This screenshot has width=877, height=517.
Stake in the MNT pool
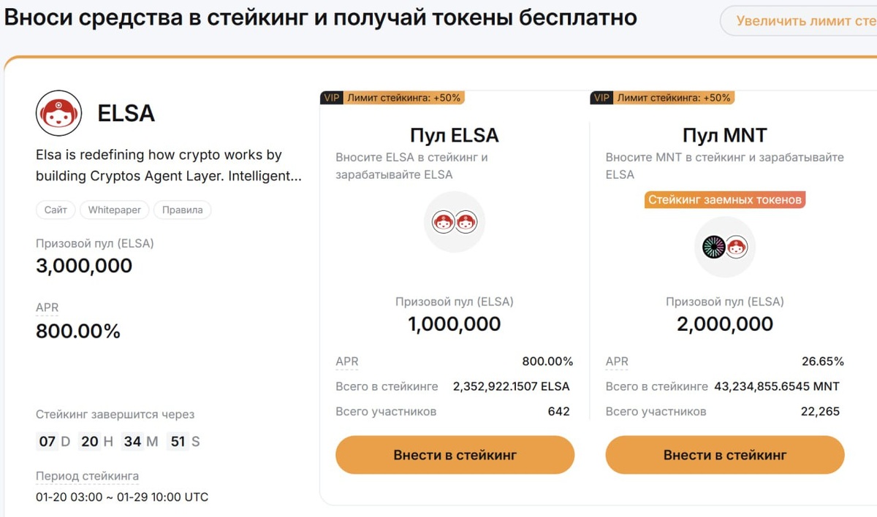(x=724, y=455)
